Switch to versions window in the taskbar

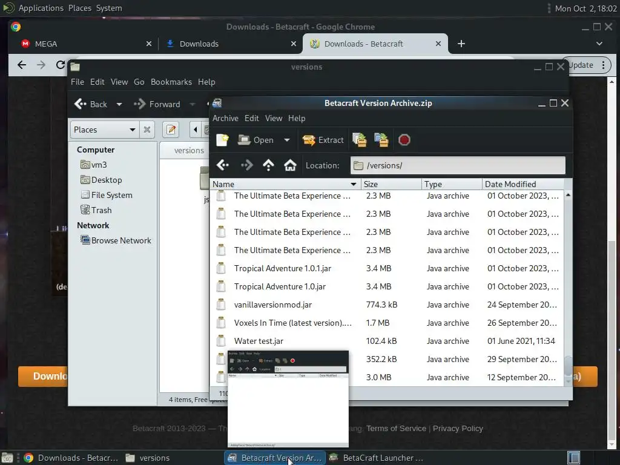(148, 458)
